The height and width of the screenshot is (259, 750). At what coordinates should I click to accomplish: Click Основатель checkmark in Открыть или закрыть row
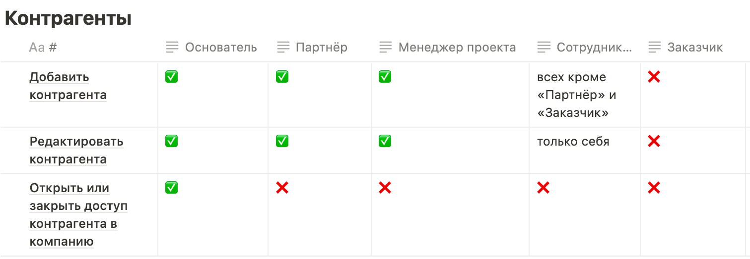point(171,188)
